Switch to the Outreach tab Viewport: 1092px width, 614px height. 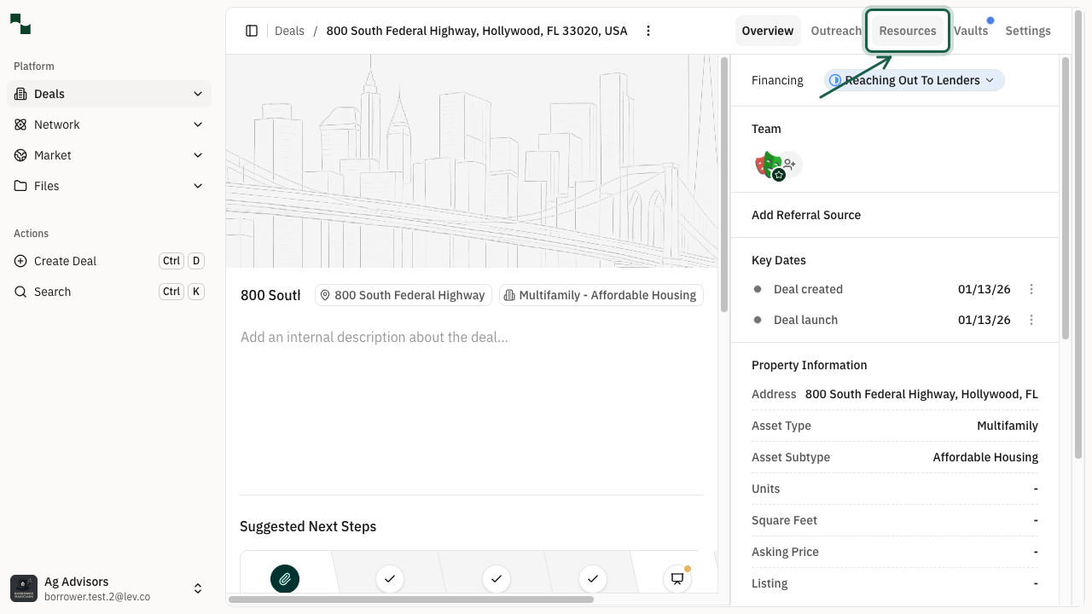836,30
